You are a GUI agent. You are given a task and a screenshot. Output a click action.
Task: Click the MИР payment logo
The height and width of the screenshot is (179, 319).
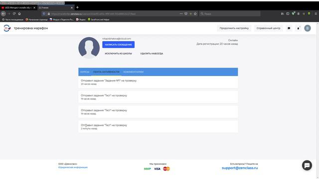(x=148, y=169)
